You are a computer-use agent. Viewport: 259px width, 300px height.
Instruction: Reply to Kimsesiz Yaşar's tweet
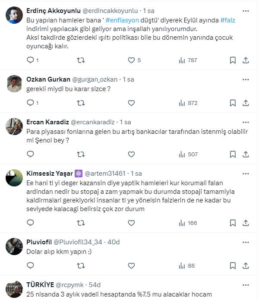point(30,223)
